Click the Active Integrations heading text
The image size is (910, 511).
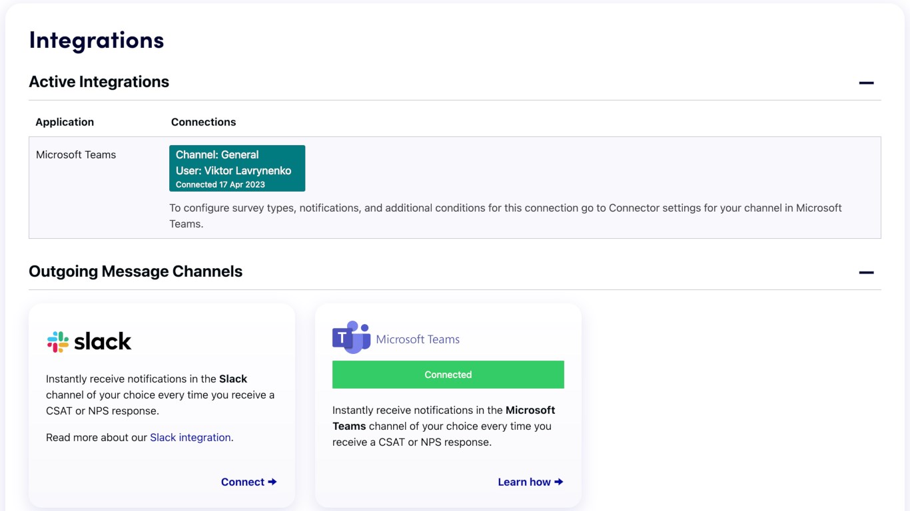click(99, 82)
